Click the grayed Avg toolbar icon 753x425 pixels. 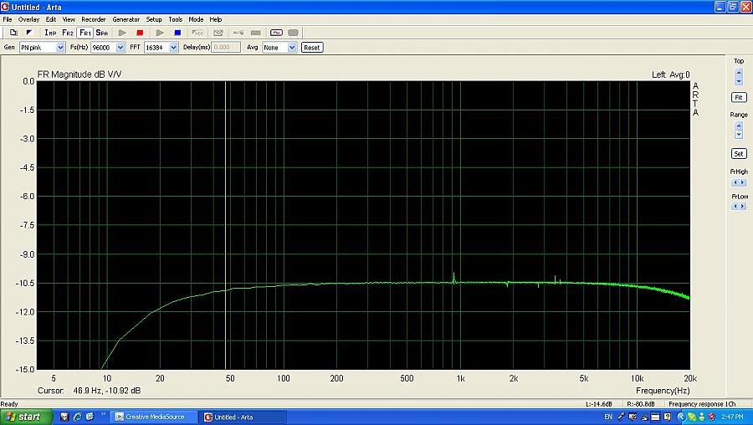pyautogui.click(x=197, y=33)
